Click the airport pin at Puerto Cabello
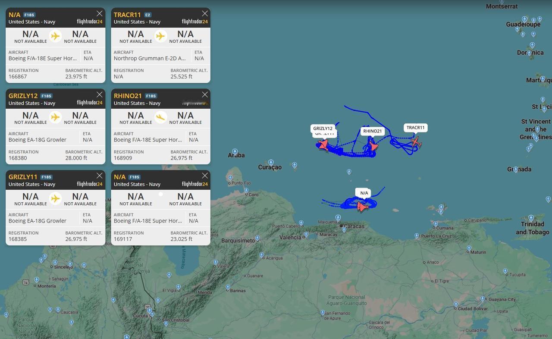 pos(301,223)
